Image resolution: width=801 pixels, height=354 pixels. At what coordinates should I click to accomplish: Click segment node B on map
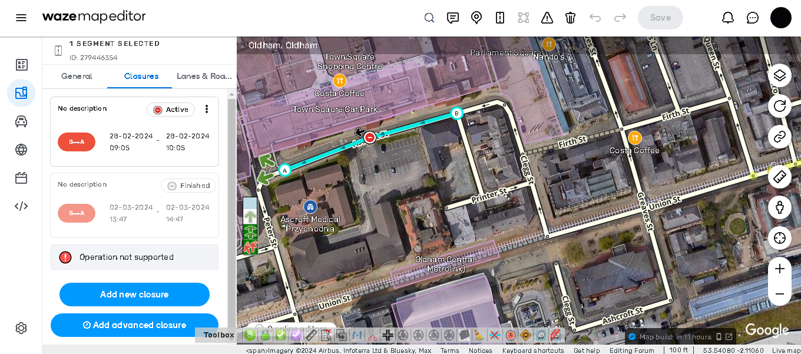456,113
